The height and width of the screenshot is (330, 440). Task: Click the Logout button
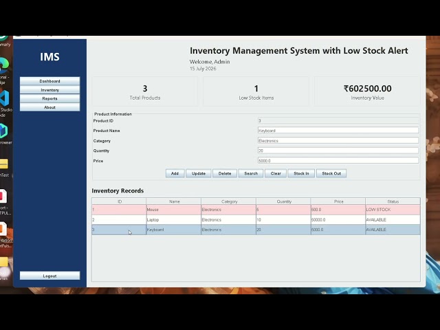coord(49,276)
